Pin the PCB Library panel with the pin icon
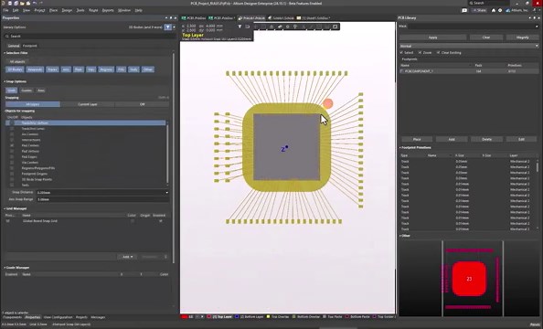Viewport: 543px width, 329px height. [x=534, y=17]
